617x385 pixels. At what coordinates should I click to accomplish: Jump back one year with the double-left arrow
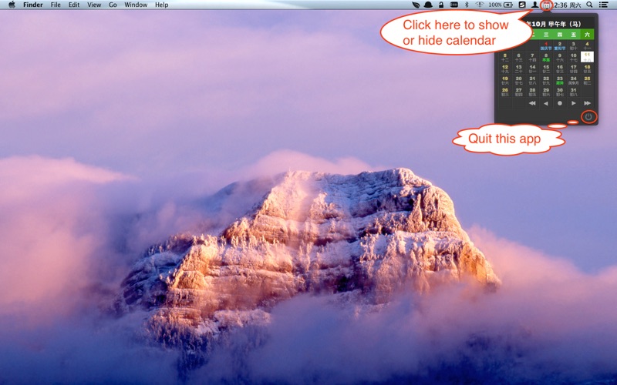pyautogui.click(x=532, y=103)
